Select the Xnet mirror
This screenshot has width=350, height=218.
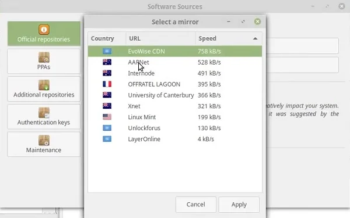175,106
